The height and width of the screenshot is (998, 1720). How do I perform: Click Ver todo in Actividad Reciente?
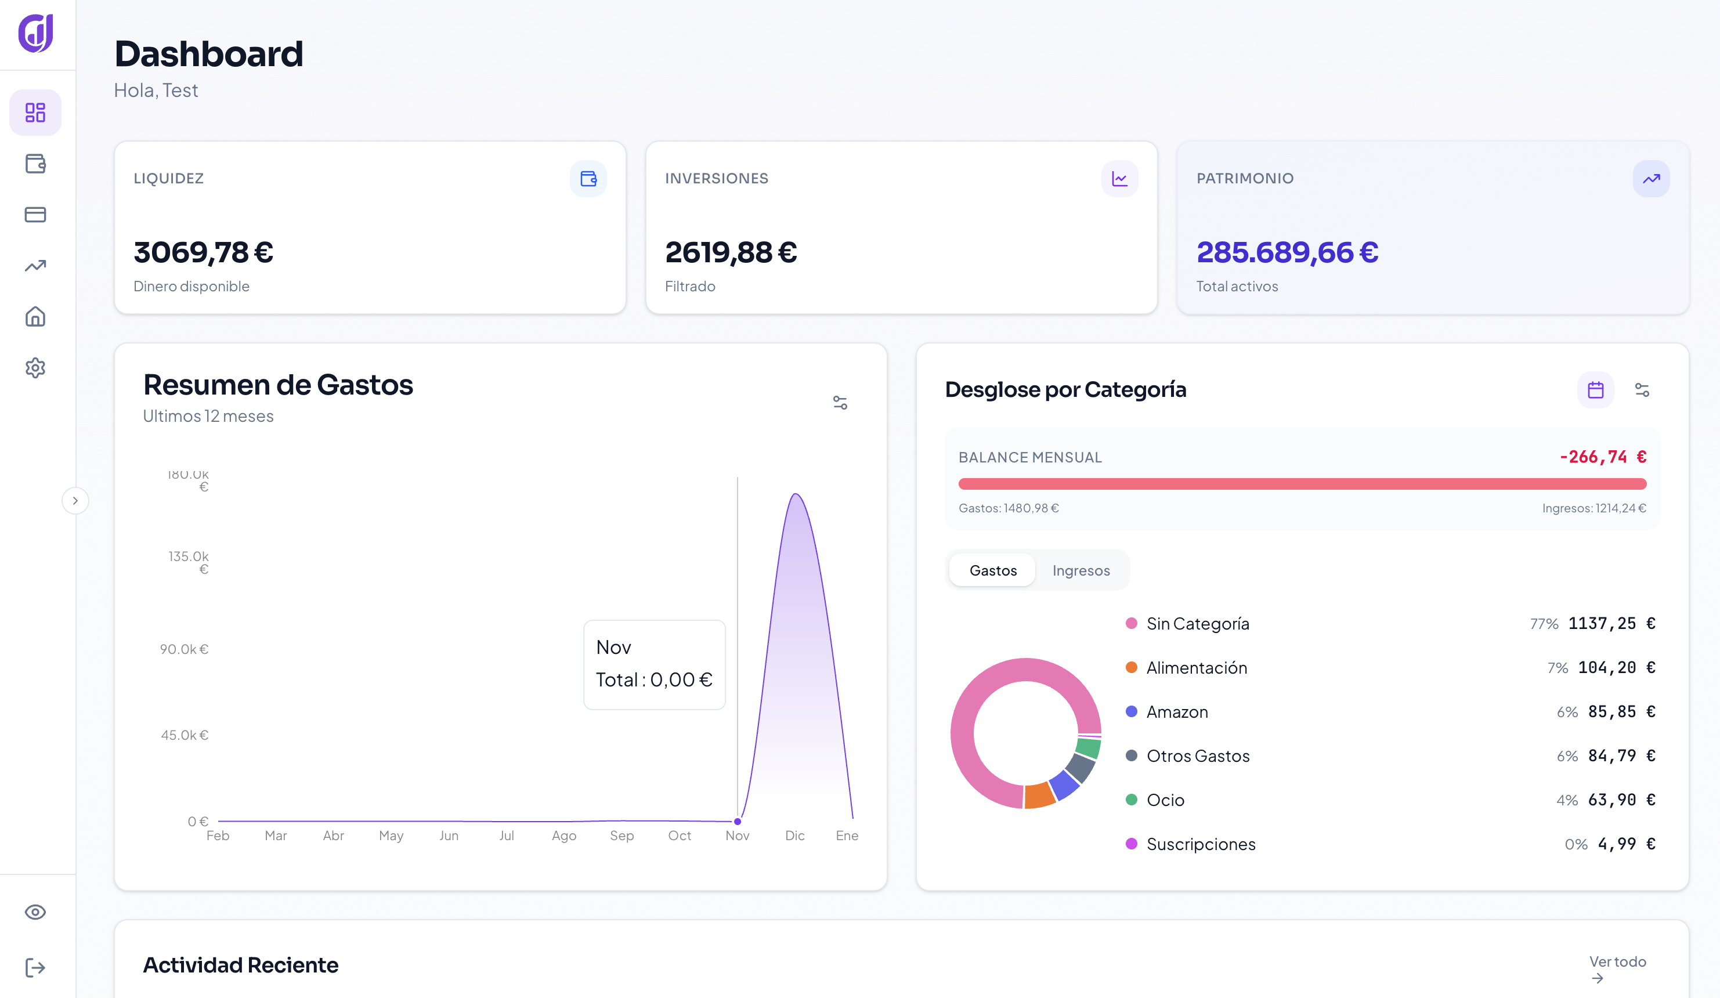click(x=1617, y=962)
